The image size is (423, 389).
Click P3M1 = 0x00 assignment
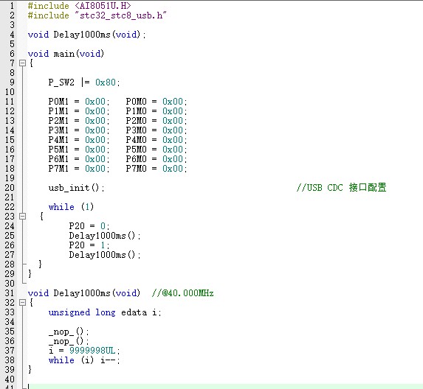(x=79, y=130)
